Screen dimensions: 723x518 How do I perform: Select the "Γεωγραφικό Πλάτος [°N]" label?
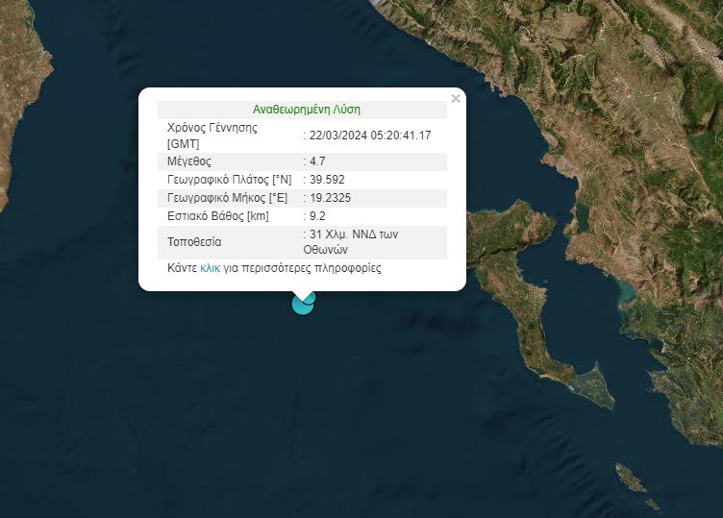(x=229, y=180)
